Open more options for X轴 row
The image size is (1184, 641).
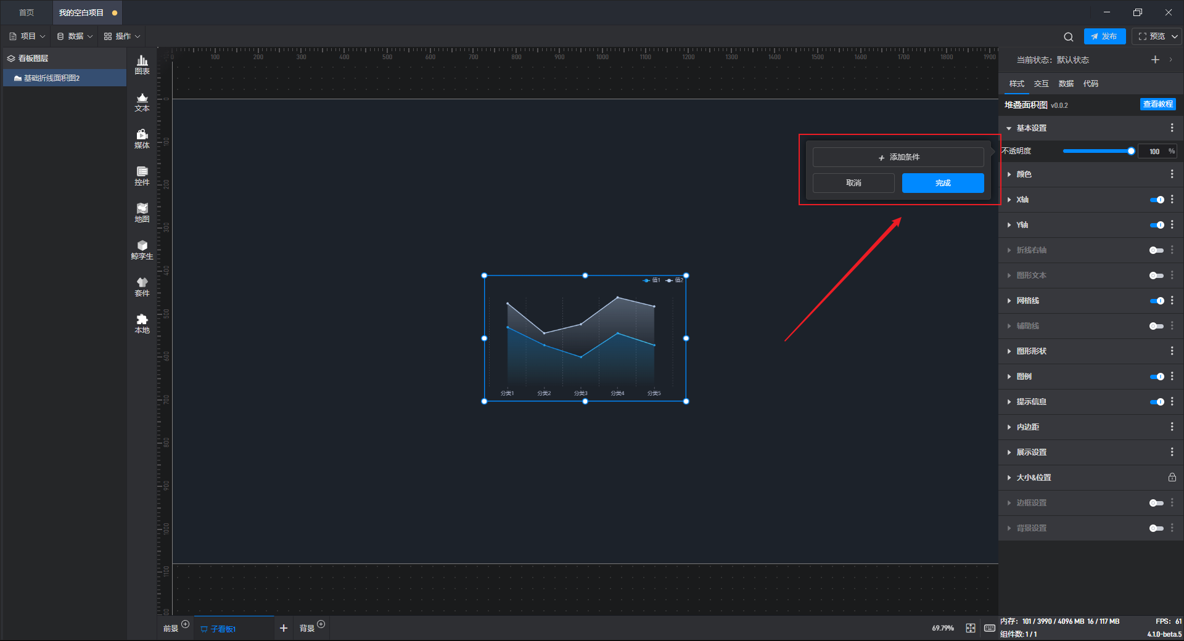[x=1172, y=199]
